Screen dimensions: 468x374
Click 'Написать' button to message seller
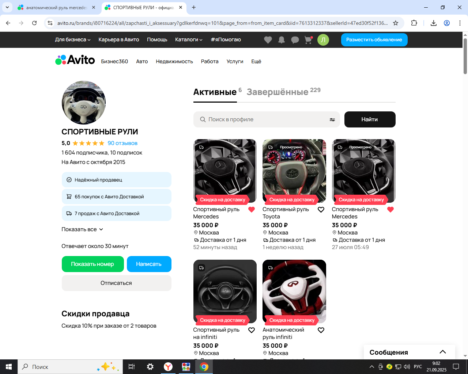point(149,264)
